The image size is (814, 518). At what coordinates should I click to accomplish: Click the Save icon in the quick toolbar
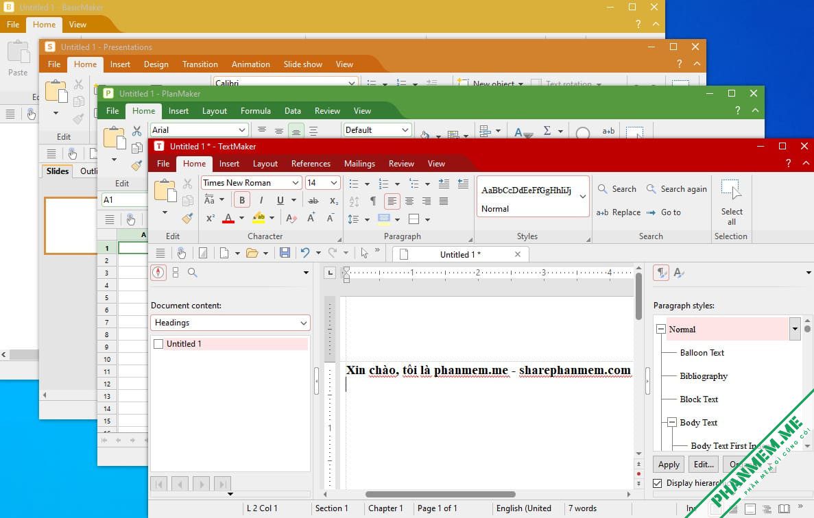(285, 253)
